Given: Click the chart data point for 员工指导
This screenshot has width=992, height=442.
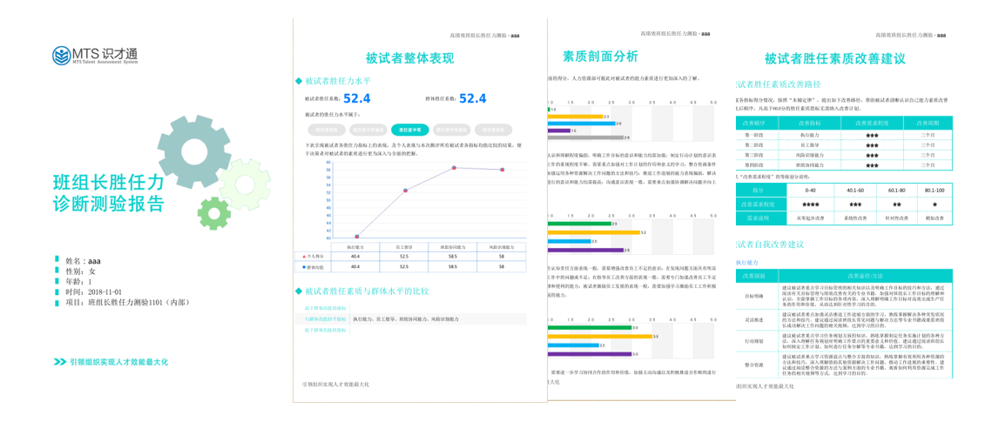Looking at the screenshot, I should (x=406, y=191).
